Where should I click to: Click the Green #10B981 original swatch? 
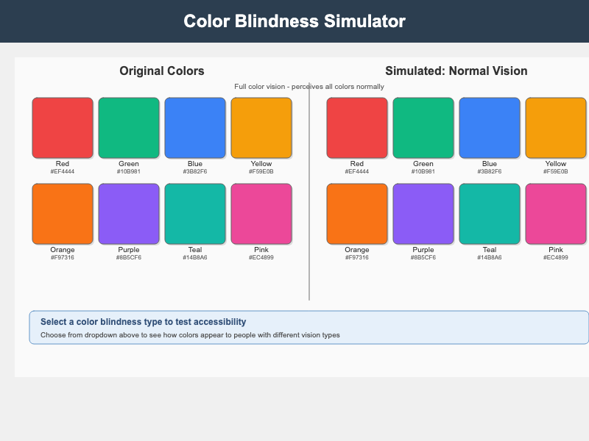(x=128, y=127)
